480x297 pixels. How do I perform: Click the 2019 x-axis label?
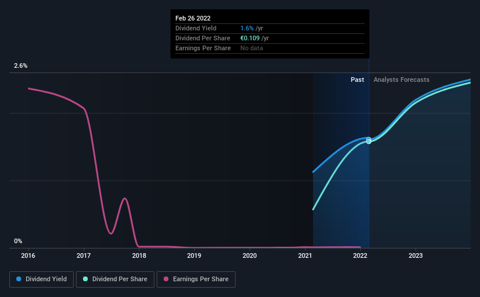point(194,255)
